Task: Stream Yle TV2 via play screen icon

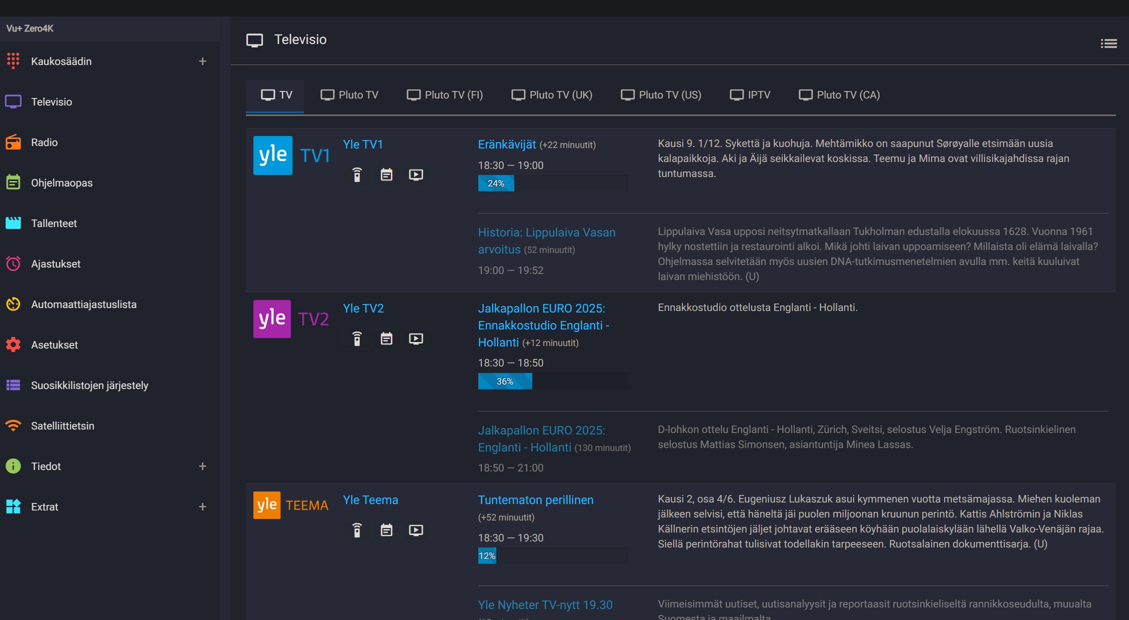Action: (x=416, y=339)
